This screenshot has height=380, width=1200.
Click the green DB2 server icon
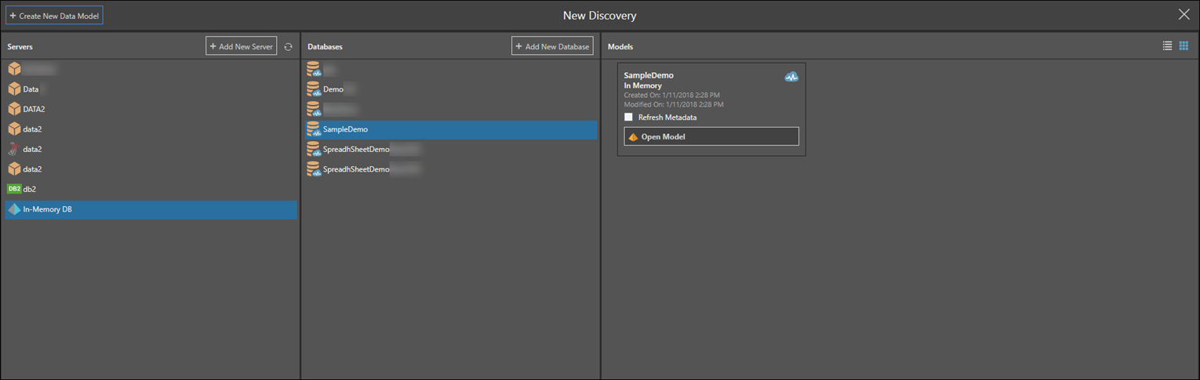pyautogui.click(x=14, y=189)
